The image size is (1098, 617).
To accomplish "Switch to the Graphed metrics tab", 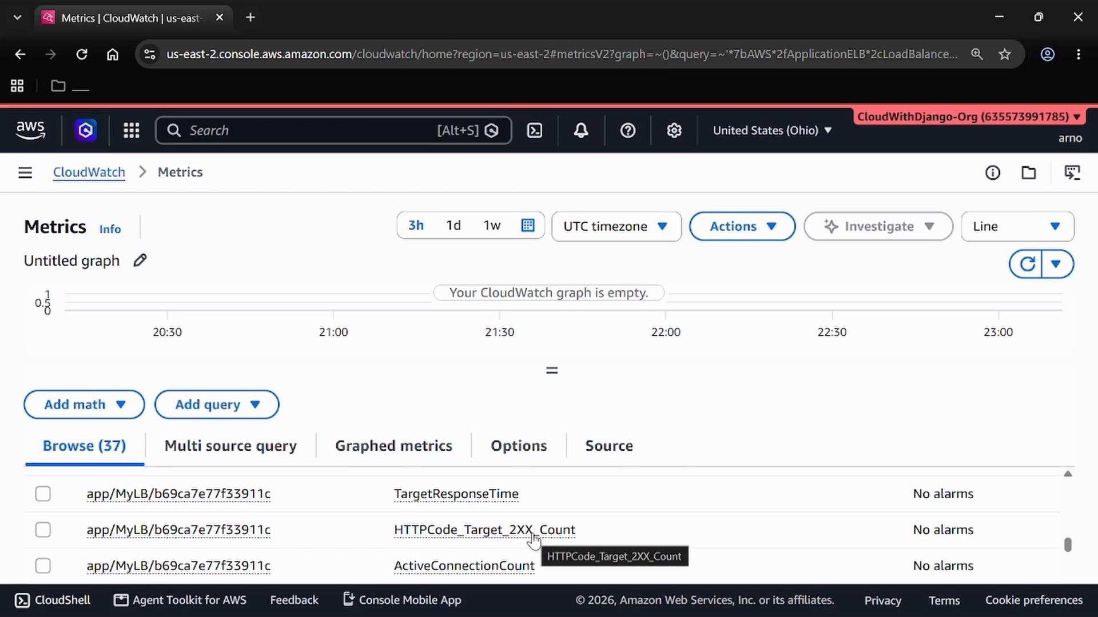I will [393, 446].
